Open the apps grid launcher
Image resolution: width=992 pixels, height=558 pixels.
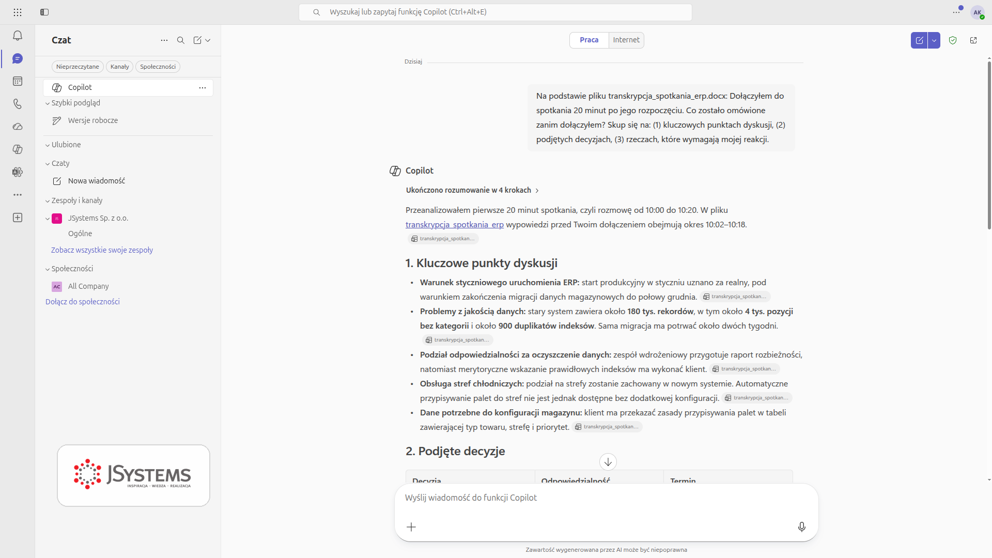coord(18,12)
